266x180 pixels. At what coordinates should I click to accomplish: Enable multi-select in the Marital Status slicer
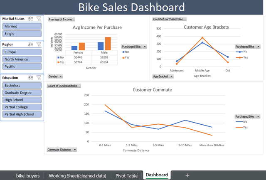pos(31,18)
